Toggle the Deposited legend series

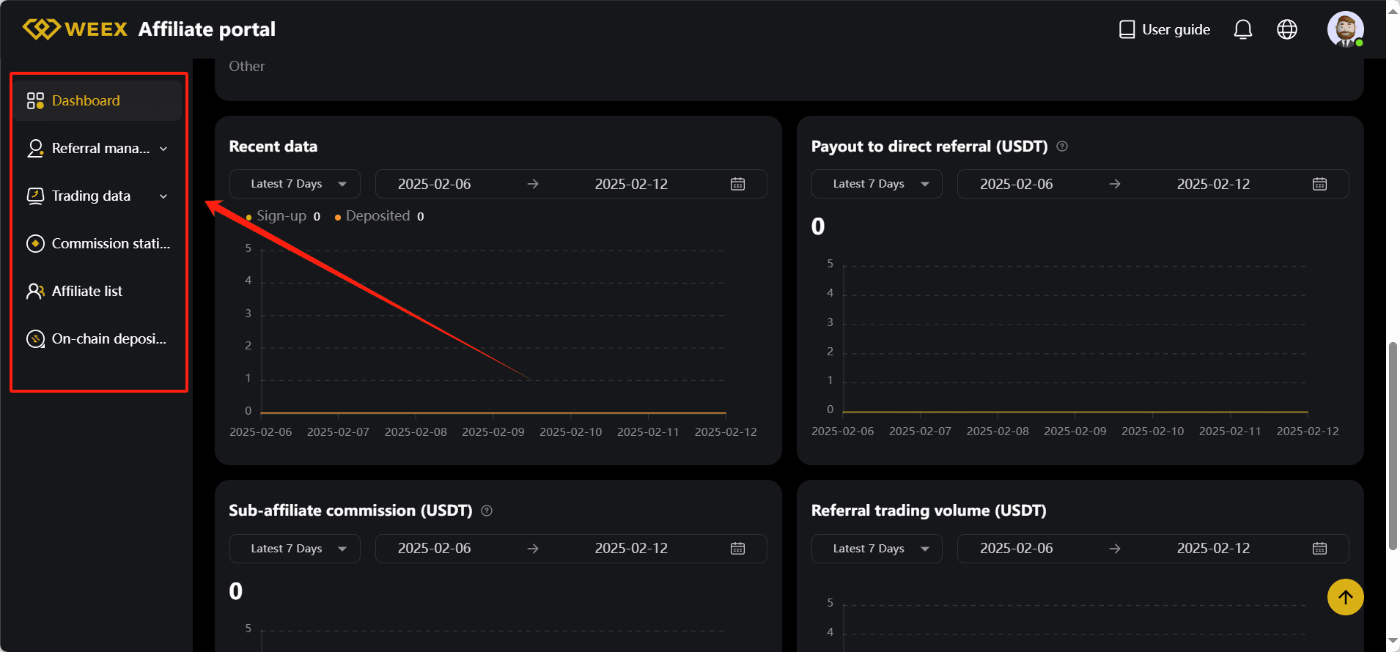(377, 216)
